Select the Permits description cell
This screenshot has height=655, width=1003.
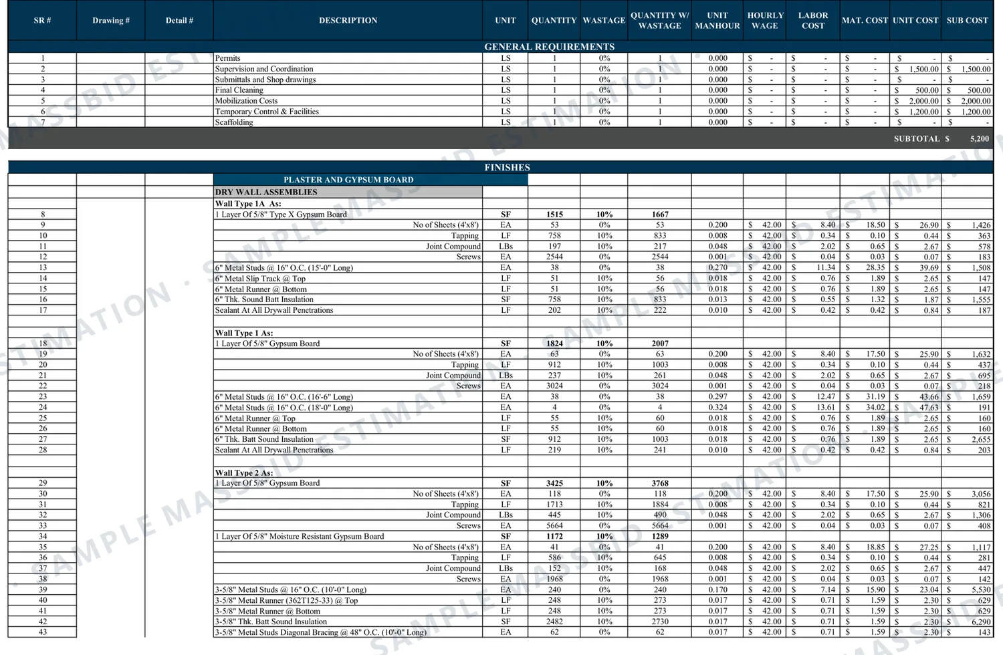tap(348, 58)
